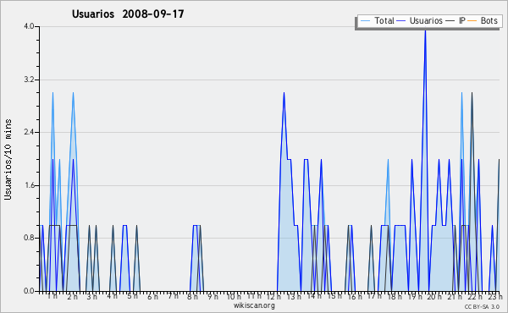Click the '11 h' x-axis label
Viewport: 508px width, 313px height.
(x=254, y=296)
